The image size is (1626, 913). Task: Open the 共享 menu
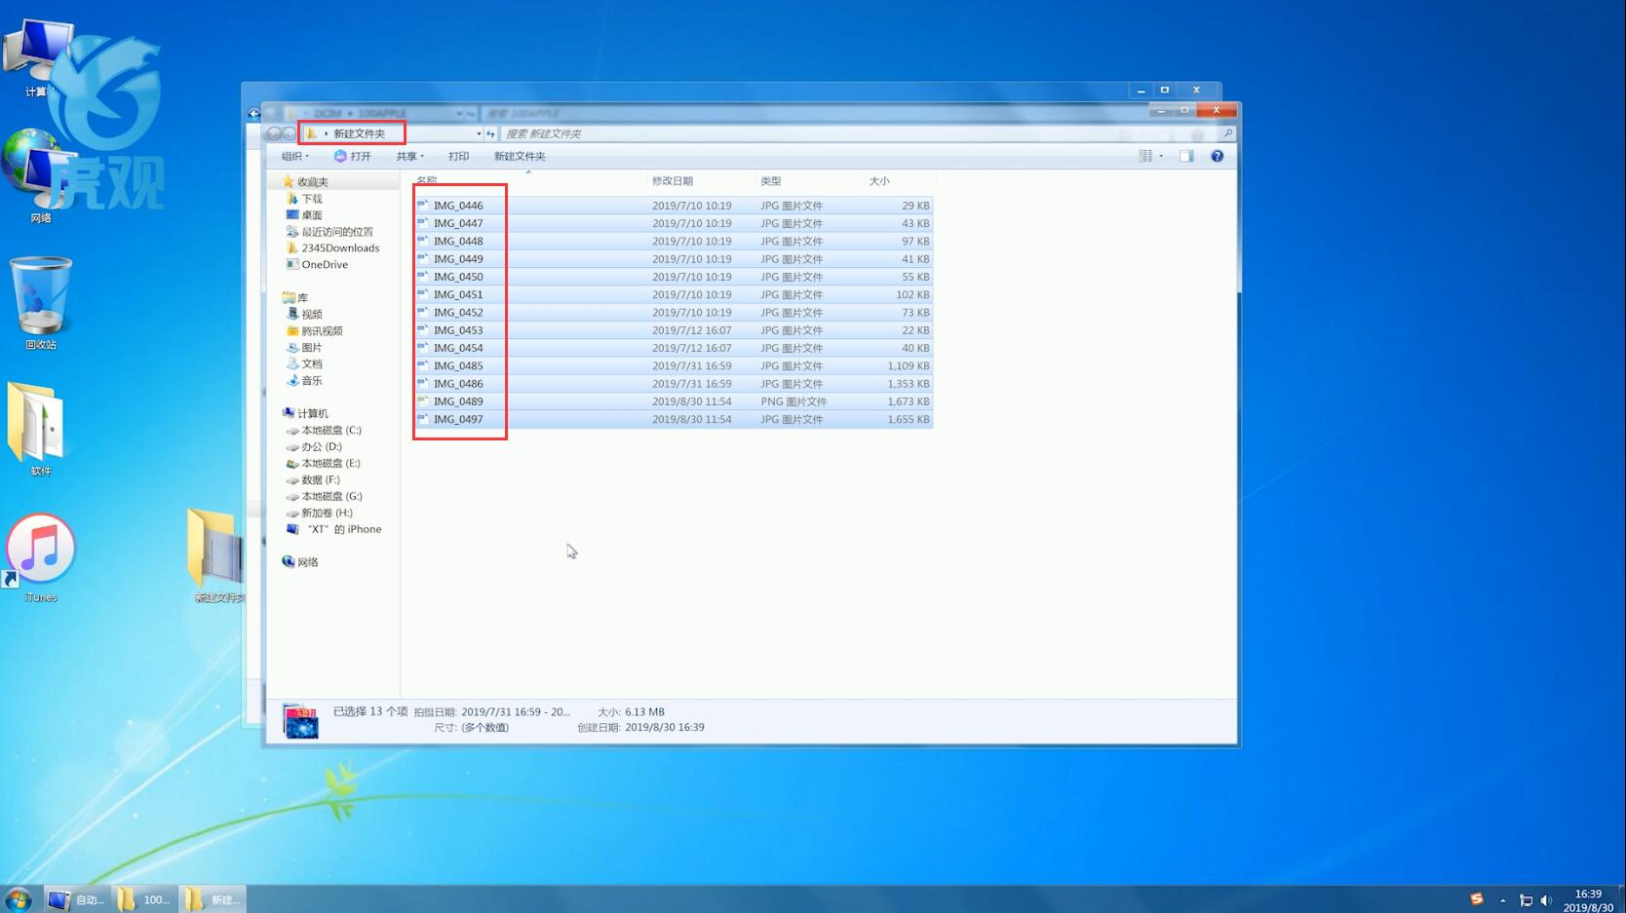(409, 156)
